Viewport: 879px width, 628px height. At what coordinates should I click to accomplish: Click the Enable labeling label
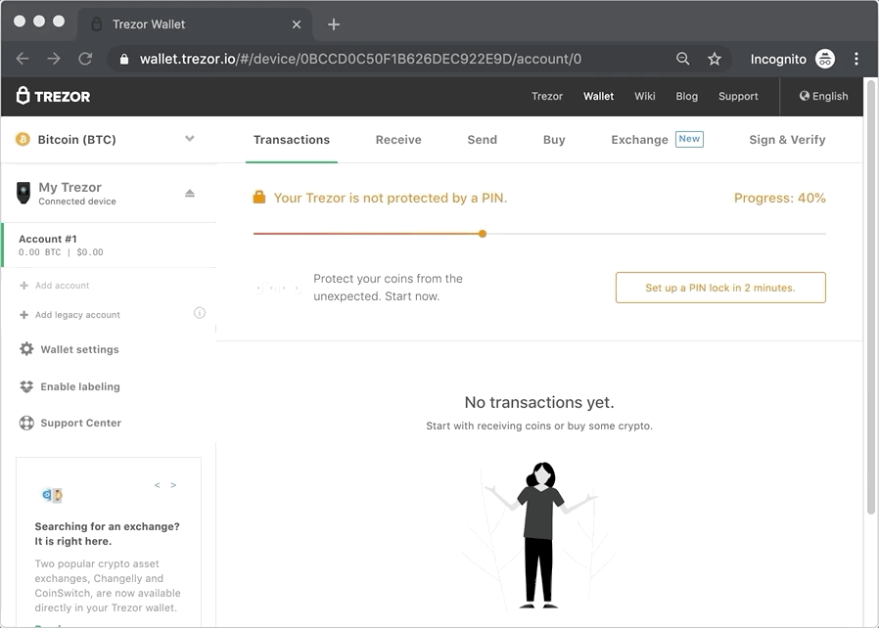point(80,386)
